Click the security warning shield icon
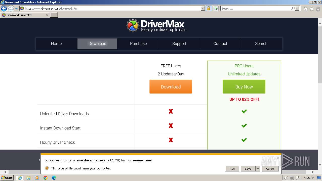322x181 pixels. coord(47,168)
